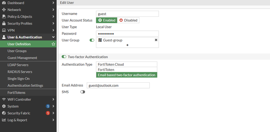Expand the VPN menu chevron

tap(53, 30)
